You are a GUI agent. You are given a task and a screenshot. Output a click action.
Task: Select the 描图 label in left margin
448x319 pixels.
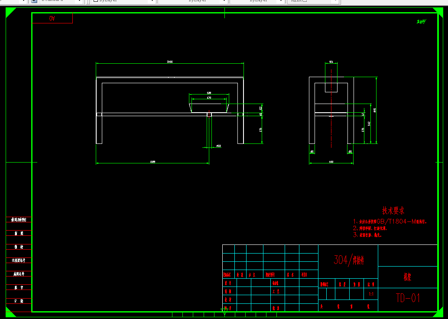click(x=19, y=234)
